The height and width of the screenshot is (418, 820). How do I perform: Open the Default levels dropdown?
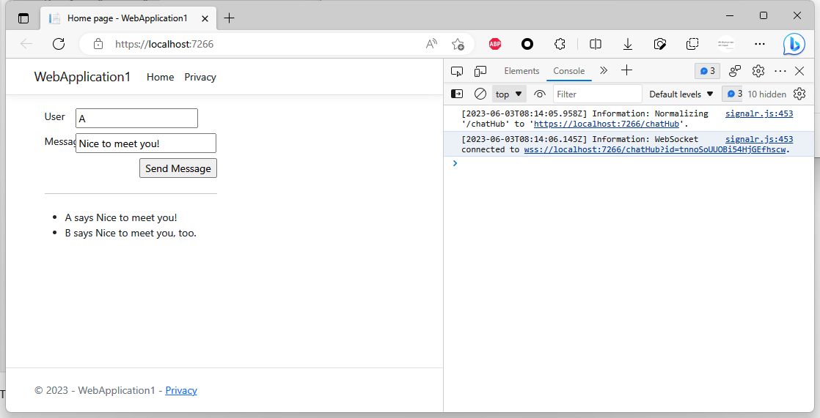[681, 94]
